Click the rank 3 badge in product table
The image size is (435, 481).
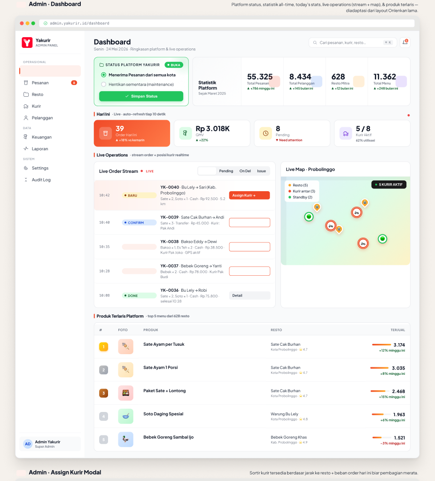103,393
